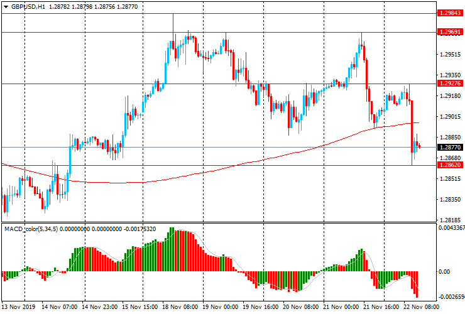Select the red moving average line
465x314 pixels.
pyautogui.click(x=207, y=171)
